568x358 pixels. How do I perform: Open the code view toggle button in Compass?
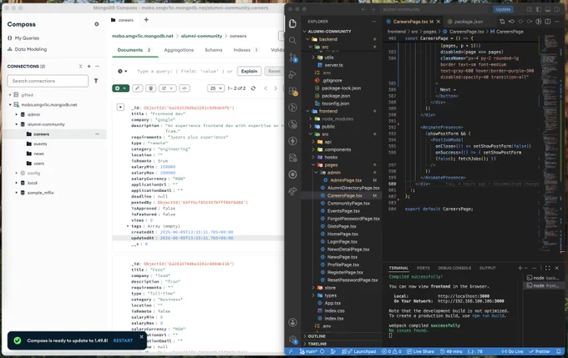click(185, 88)
